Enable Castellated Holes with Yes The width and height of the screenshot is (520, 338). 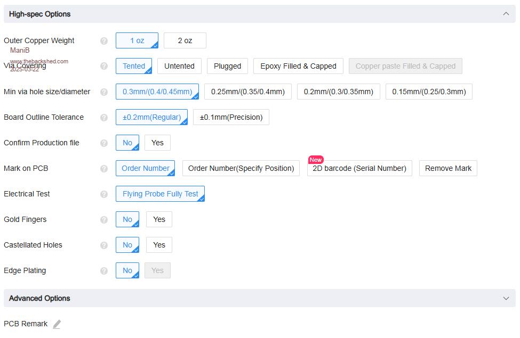(159, 245)
